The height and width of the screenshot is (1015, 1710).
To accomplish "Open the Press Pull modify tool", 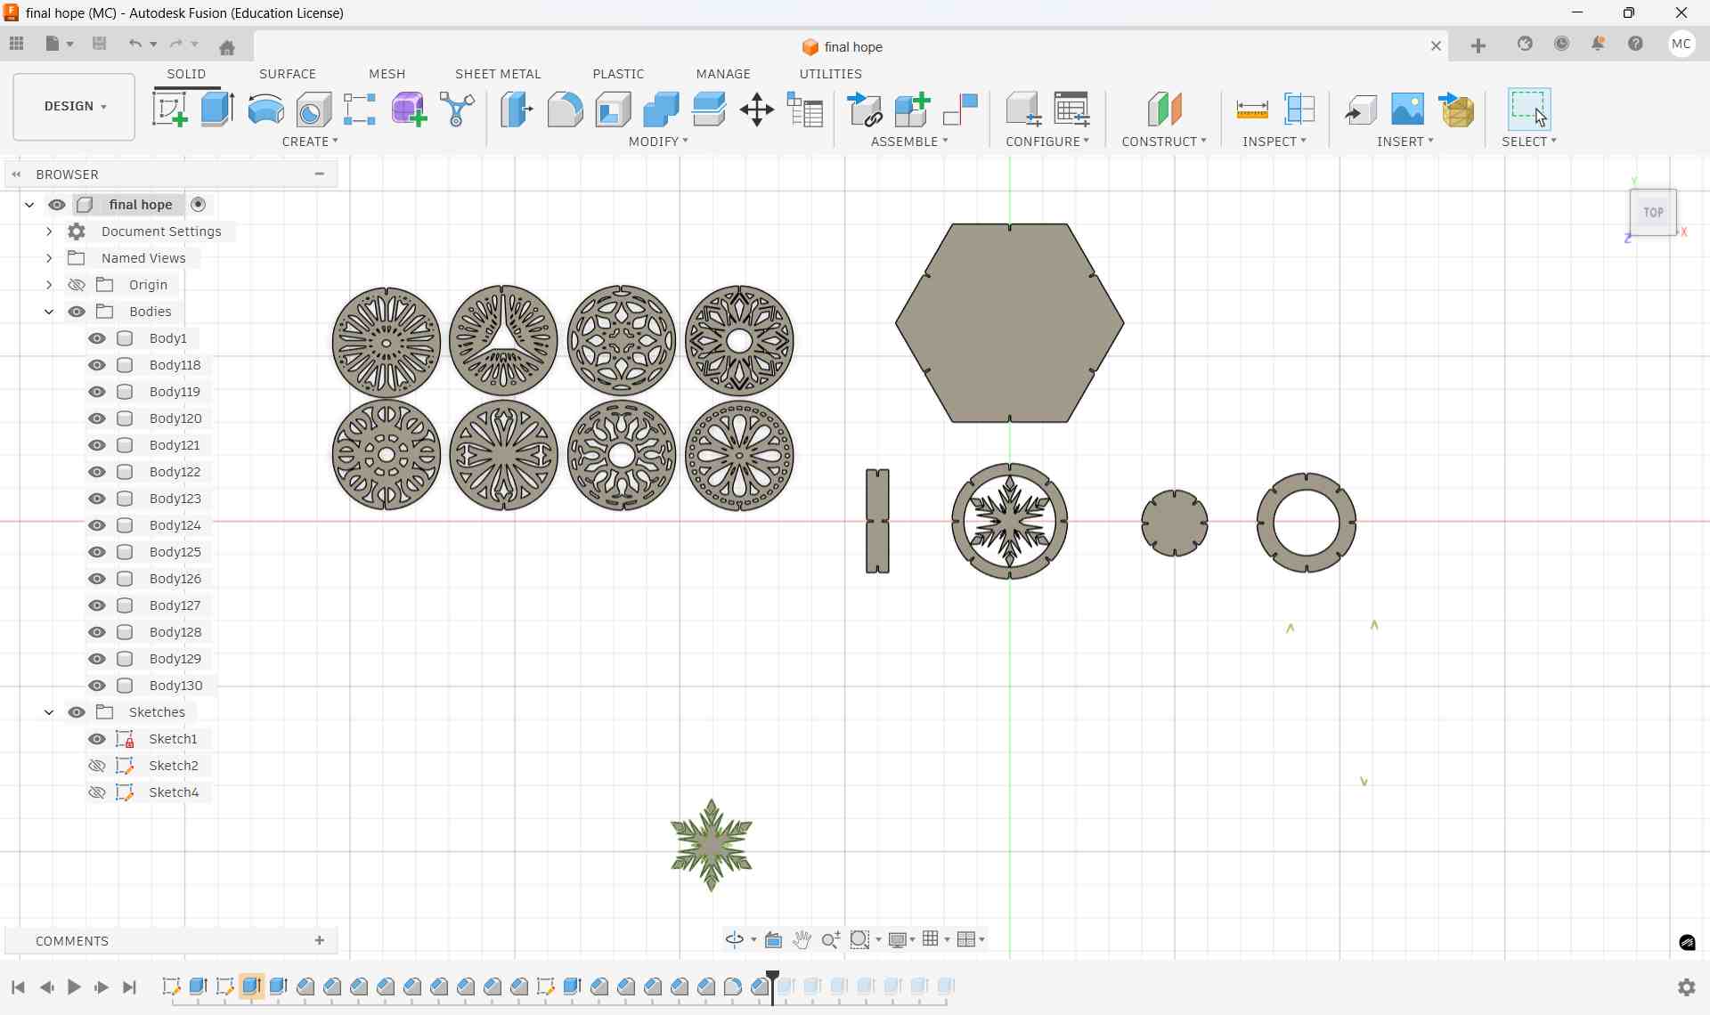I will [516, 109].
